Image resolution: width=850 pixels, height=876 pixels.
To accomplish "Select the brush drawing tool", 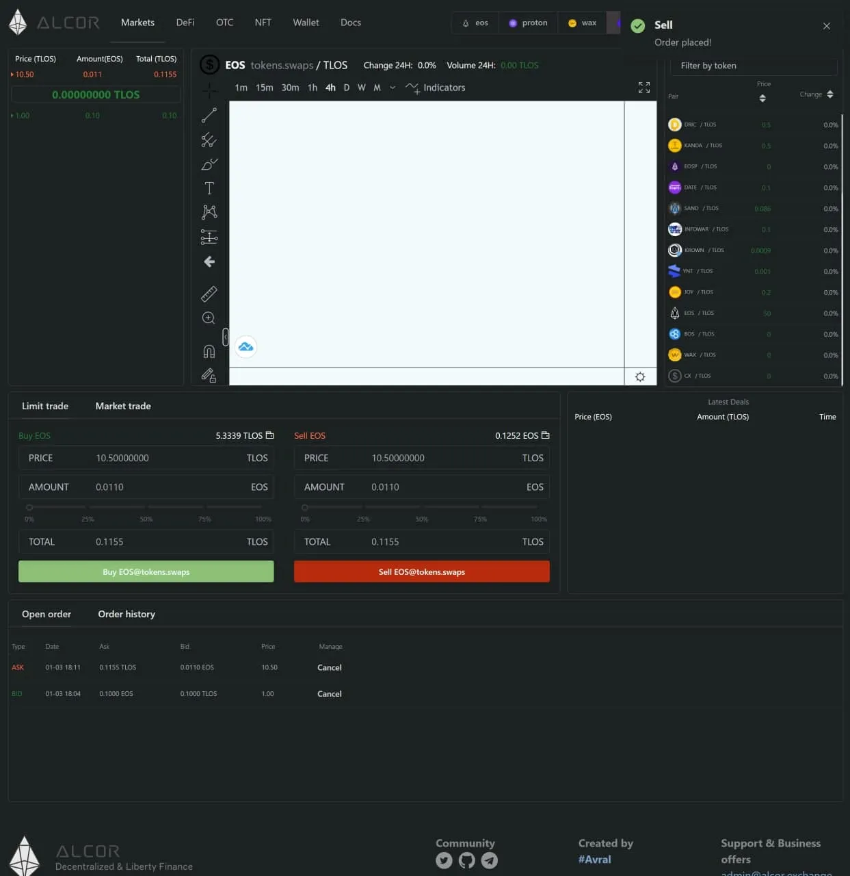I will (209, 164).
